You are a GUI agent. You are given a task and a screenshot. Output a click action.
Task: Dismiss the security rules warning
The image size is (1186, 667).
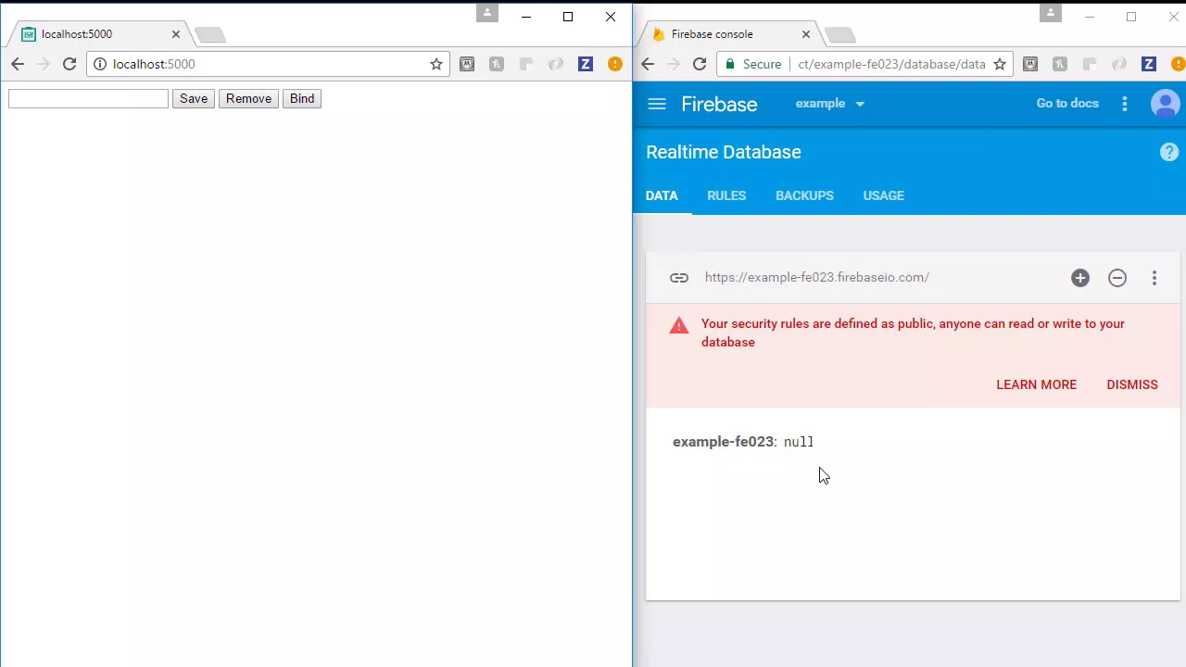1132,384
